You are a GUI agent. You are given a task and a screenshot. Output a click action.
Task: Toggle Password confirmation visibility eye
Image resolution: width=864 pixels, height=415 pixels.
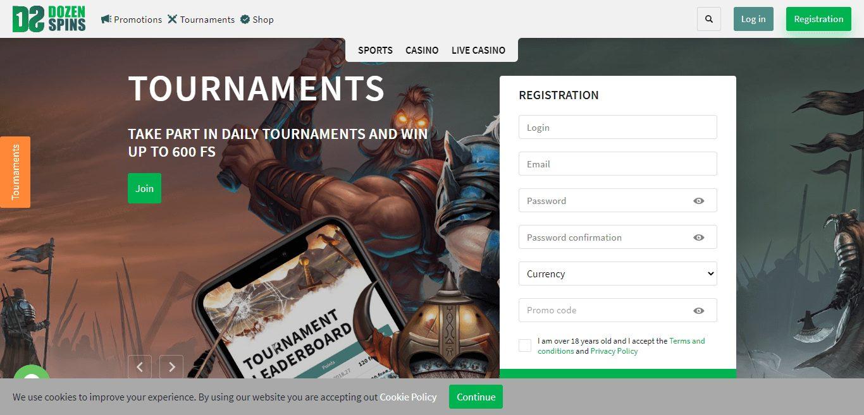click(699, 238)
